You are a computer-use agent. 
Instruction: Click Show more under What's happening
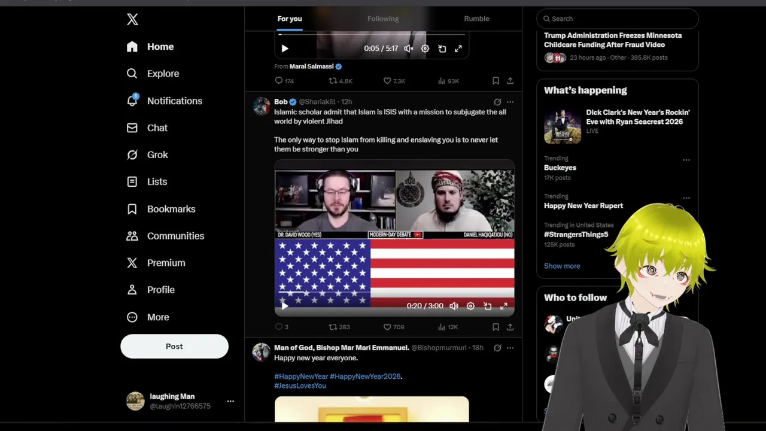(x=562, y=266)
